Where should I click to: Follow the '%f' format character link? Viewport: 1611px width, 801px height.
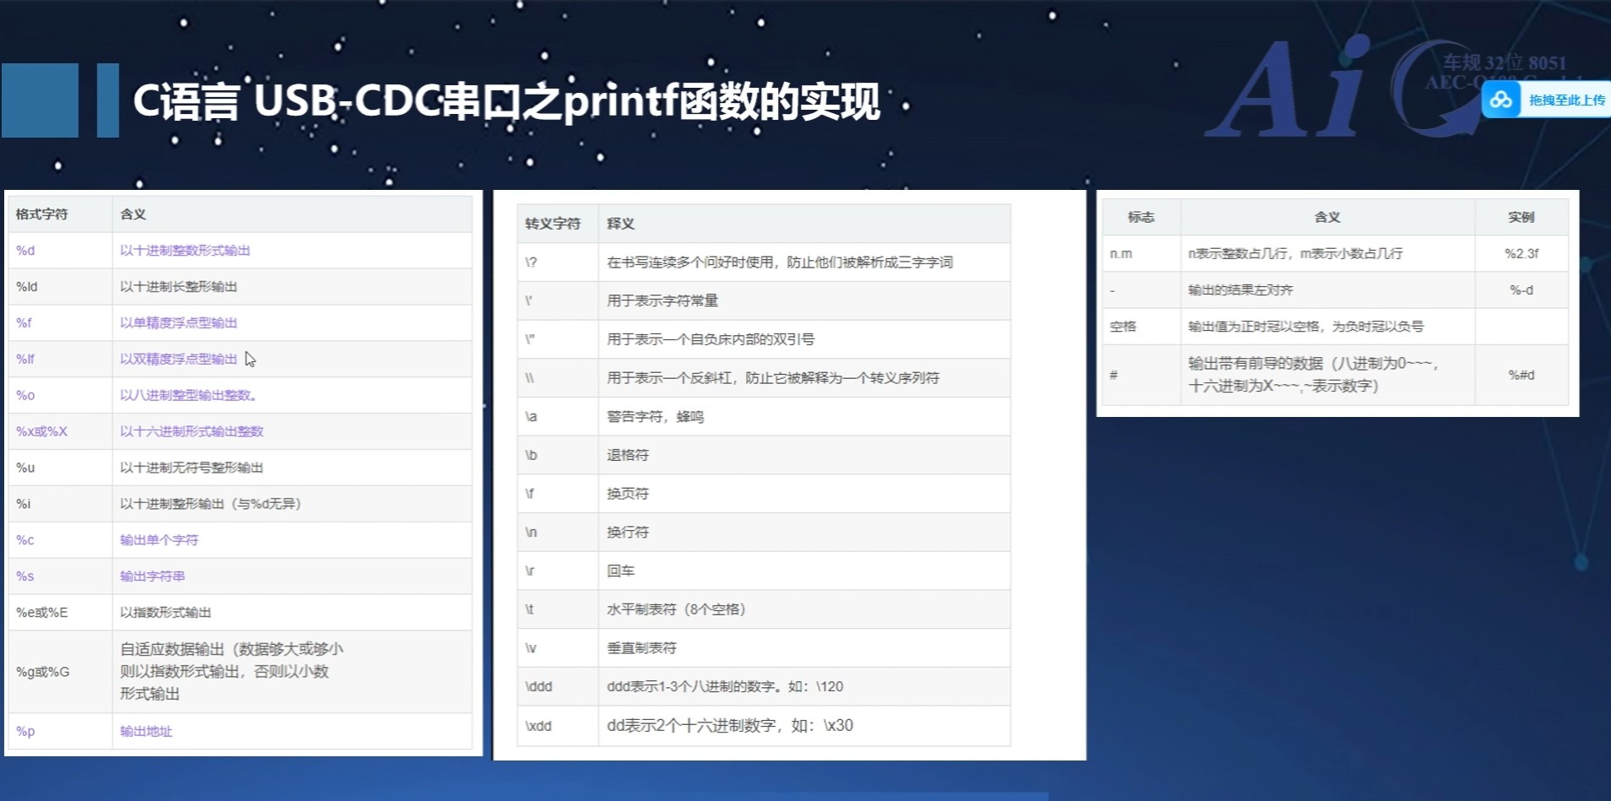(x=24, y=323)
